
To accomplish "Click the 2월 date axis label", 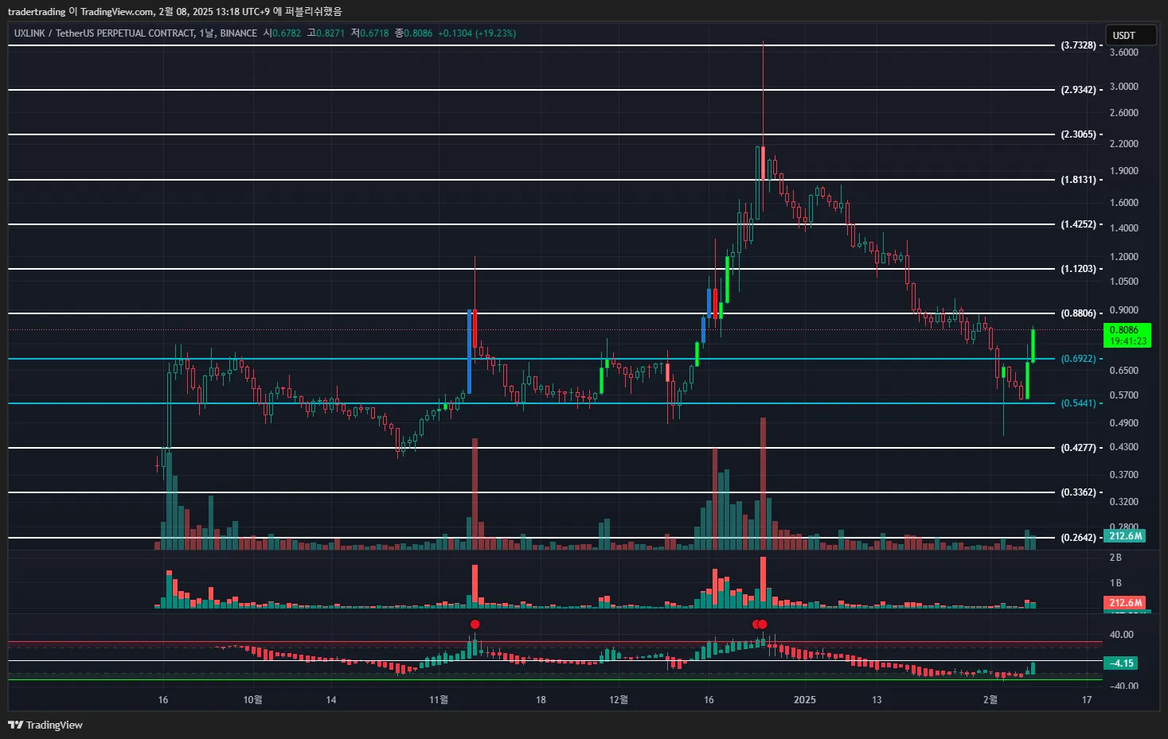I will 990,700.
